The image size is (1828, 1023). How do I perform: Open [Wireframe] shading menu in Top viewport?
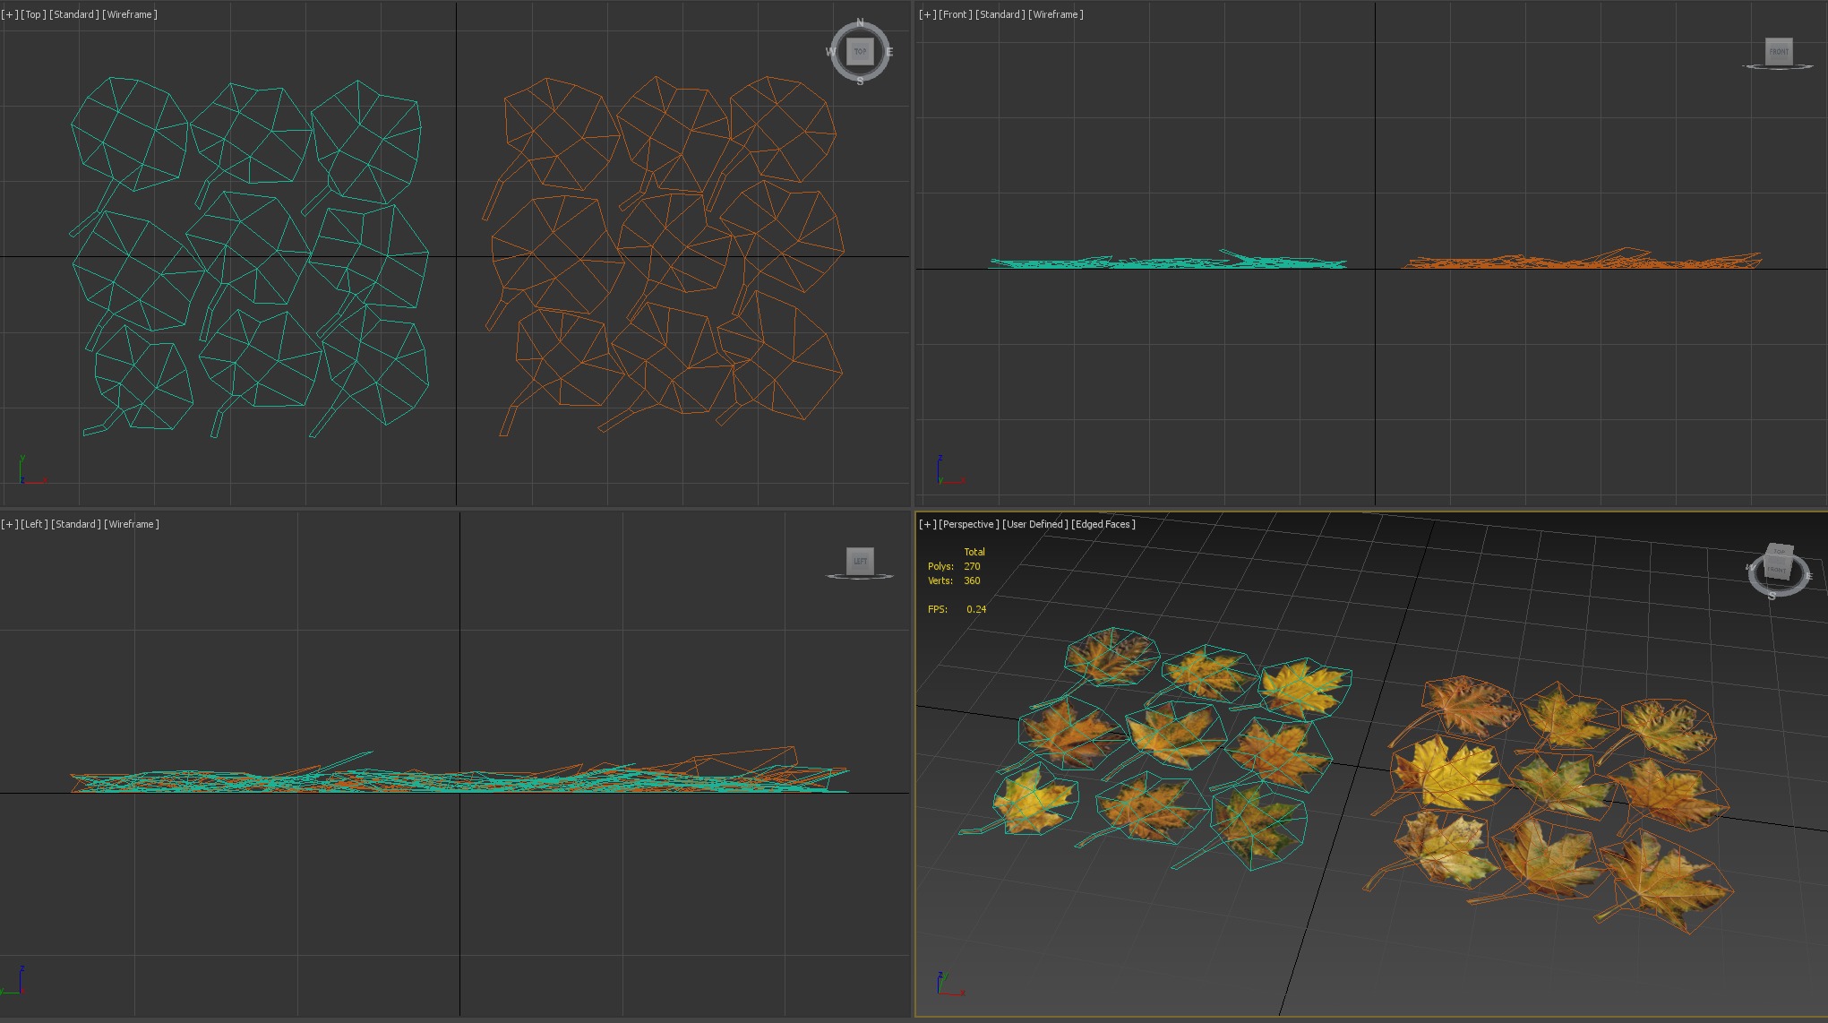130,14
